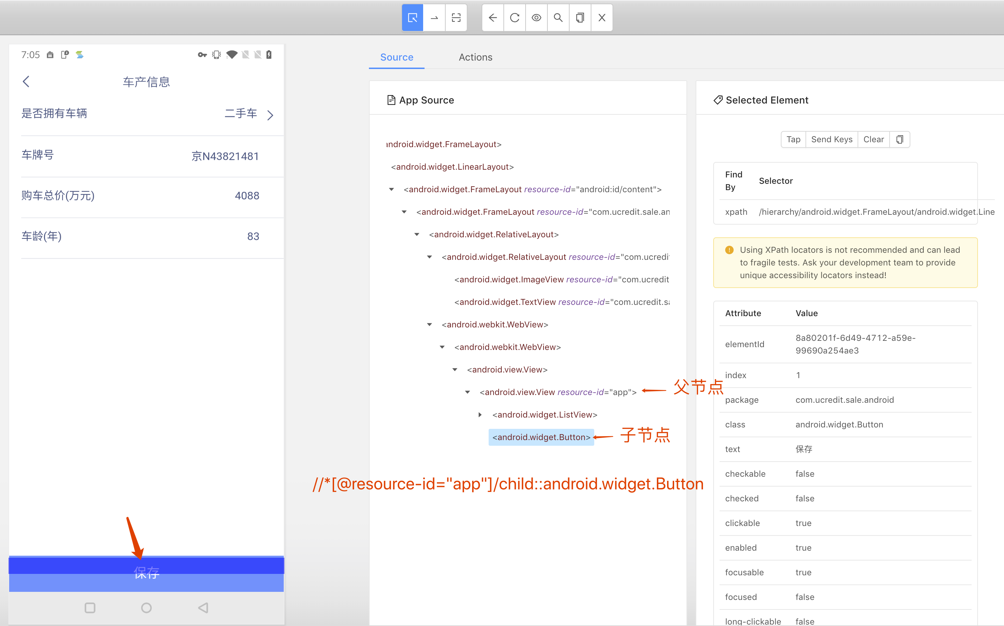Screen dimensions: 1004x626
Task: Collapse the resource-id app View node
Action: 467,392
